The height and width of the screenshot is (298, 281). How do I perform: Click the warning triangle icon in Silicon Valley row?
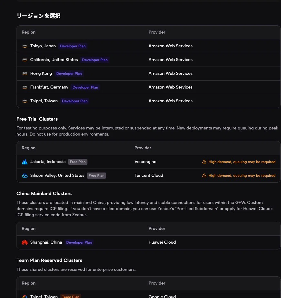tap(204, 176)
